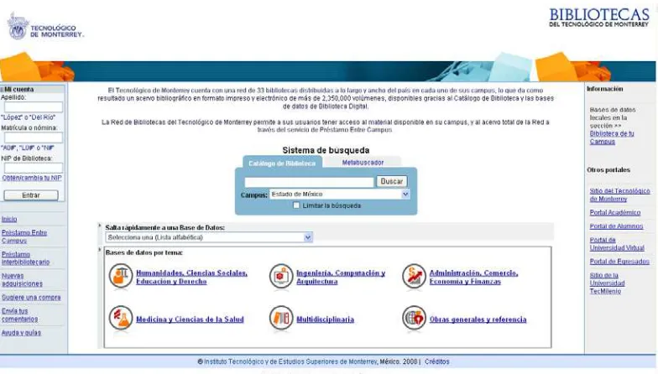Click the Multidisciplinaria books icon
Viewport: 658px width, 374px height.
click(x=280, y=318)
